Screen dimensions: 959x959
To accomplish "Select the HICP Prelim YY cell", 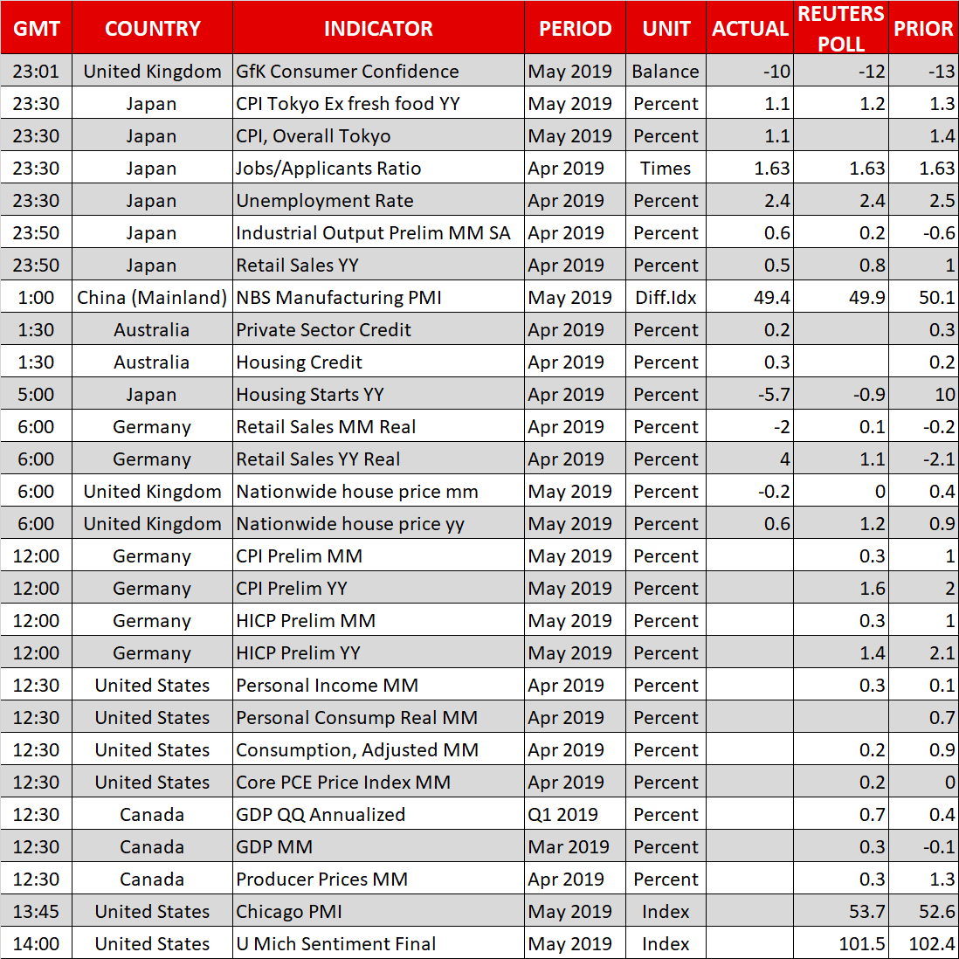I will (x=378, y=652).
